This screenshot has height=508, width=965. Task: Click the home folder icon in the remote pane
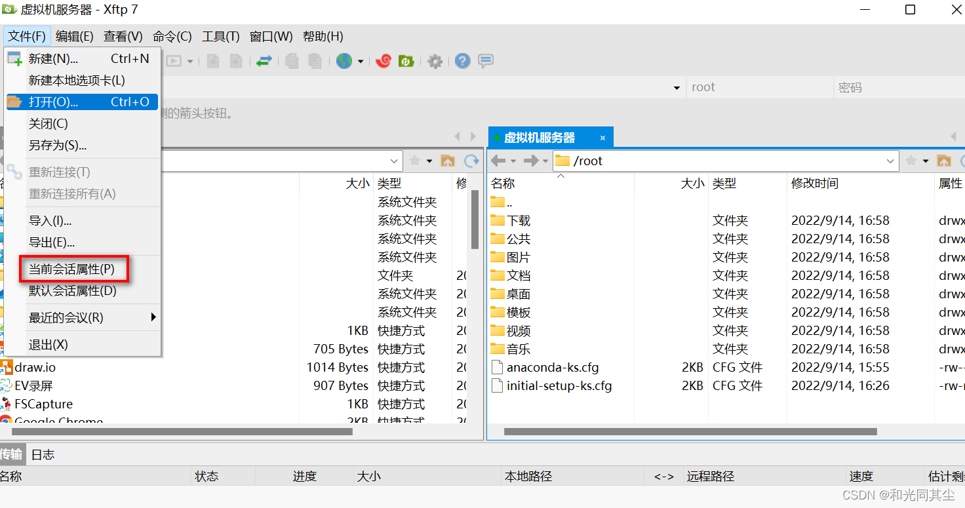point(944,161)
